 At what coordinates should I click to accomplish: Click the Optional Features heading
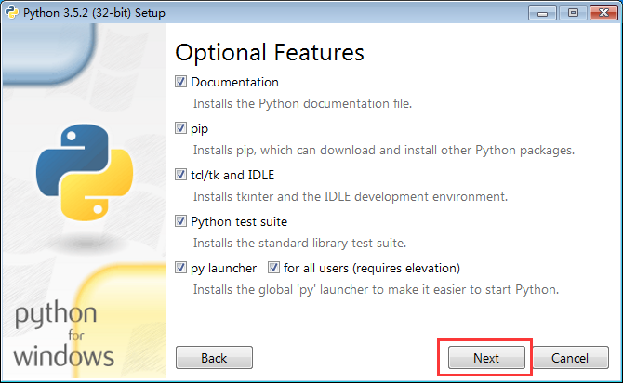(270, 53)
